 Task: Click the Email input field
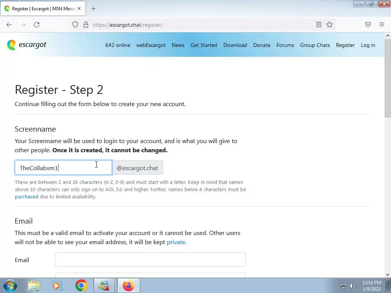click(x=150, y=259)
